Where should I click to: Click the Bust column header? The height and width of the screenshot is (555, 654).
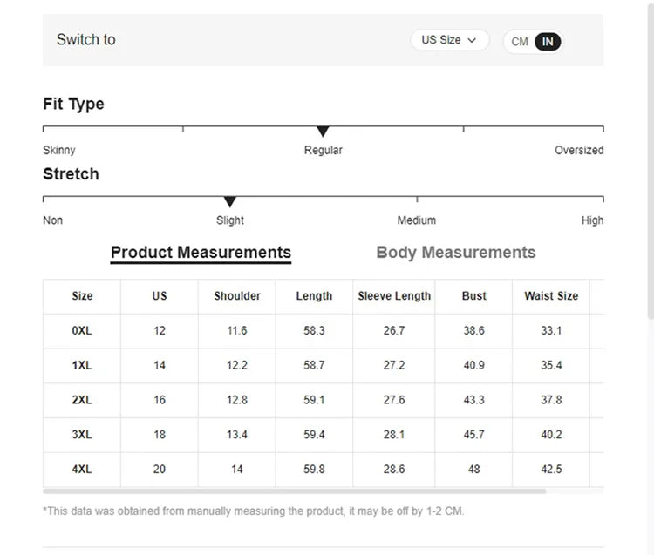(473, 296)
